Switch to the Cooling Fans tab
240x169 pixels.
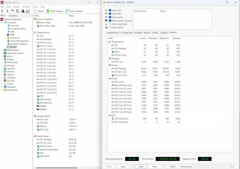126,33
